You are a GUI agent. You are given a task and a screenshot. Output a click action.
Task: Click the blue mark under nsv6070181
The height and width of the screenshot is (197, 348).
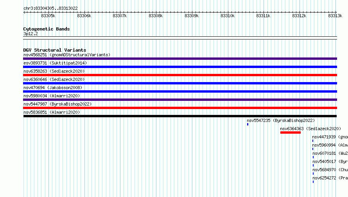click(313, 157)
